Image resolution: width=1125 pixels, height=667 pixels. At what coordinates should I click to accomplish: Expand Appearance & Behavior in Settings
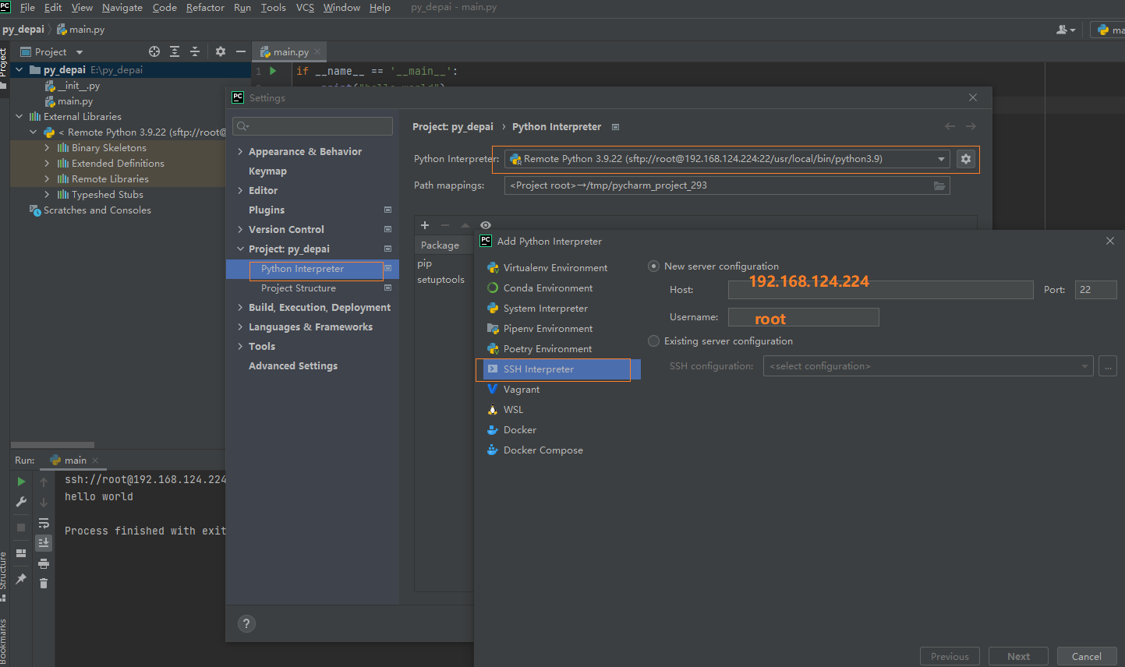click(x=240, y=152)
